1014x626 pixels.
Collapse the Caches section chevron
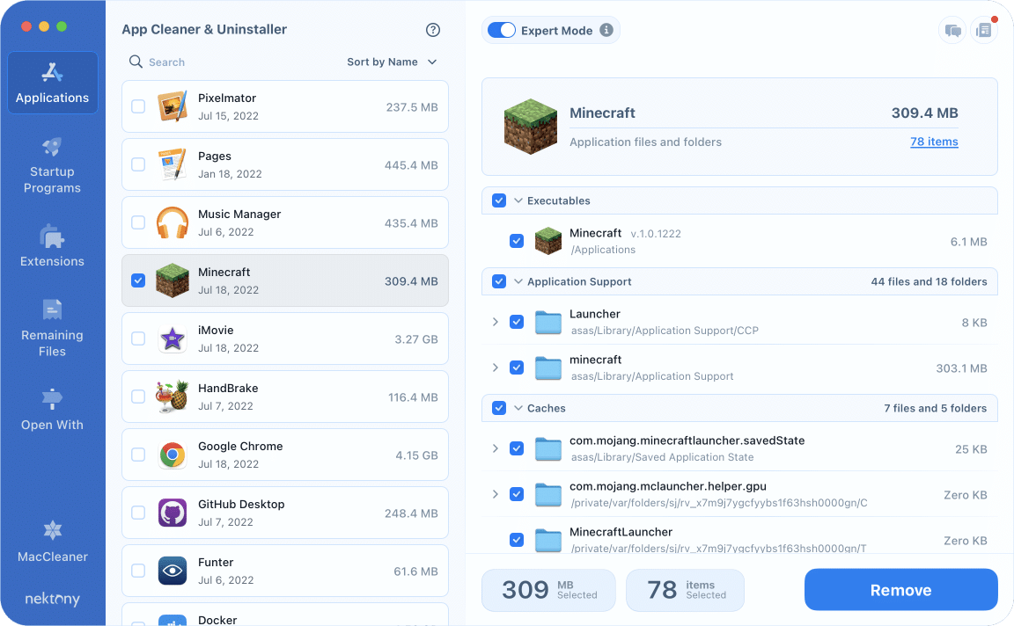click(x=518, y=408)
